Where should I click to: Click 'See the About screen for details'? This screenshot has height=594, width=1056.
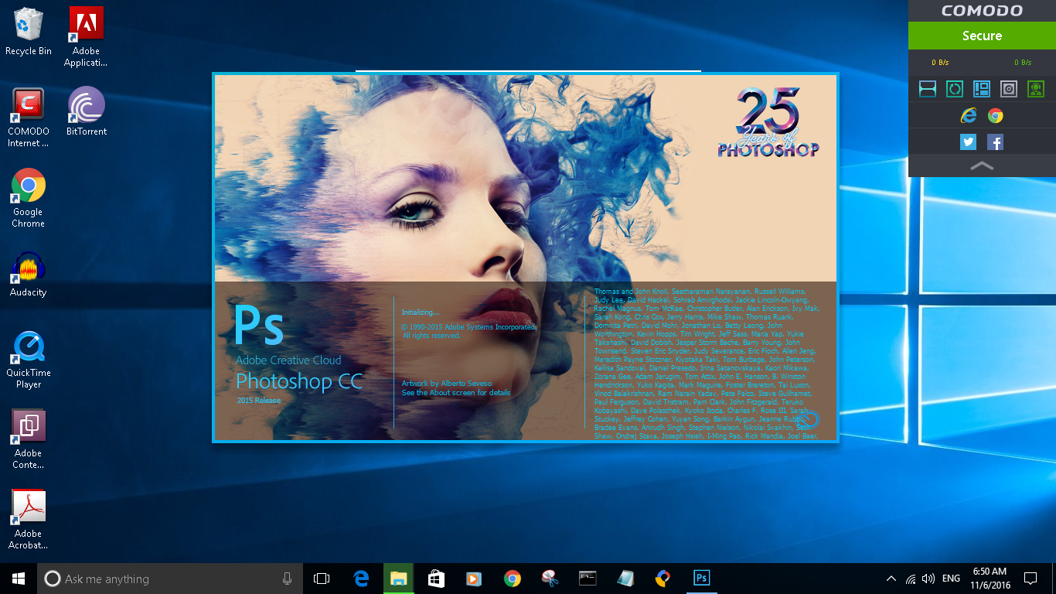pyautogui.click(x=456, y=393)
